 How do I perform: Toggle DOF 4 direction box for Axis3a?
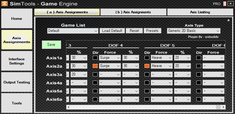(95, 74)
